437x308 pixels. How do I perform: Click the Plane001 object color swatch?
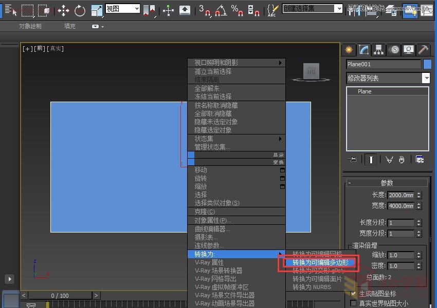pyautogui.click(x=428, y=64)
